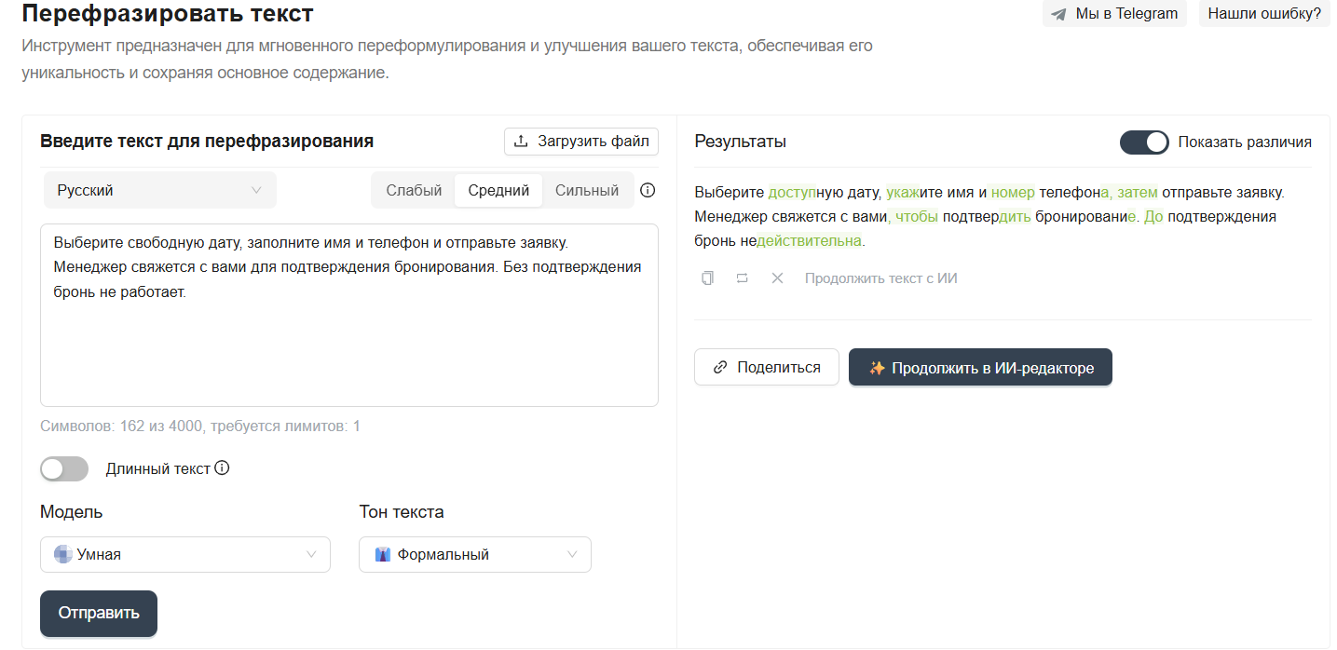Copy the result text icon
Viewport: 1337px width, 650px height.
708,278
